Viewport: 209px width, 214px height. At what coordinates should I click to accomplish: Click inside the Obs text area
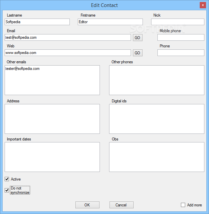point(157,157)
